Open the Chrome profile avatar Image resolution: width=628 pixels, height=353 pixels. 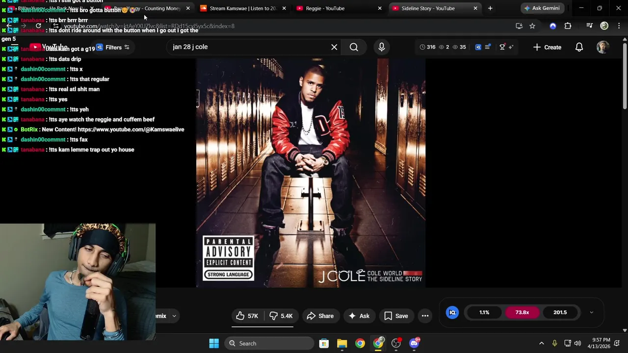(x=604, y=26)
